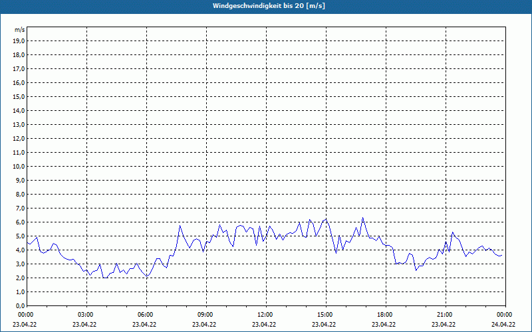Select the 0,0 y-axis label
This screenshot has height=332, width=532.
click(x=21, y=306)
